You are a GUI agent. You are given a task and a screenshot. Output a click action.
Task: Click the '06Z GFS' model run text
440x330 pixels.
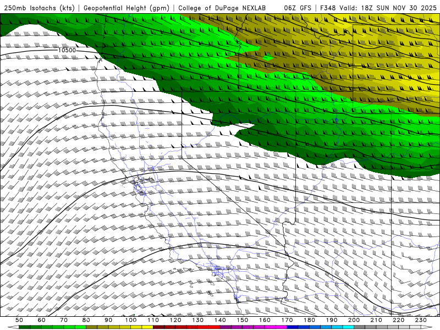(x=298, y=8)
